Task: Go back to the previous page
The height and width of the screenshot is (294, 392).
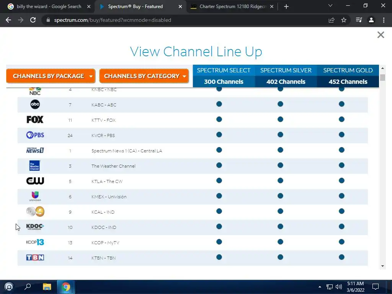Action: (x=8, y=20)
